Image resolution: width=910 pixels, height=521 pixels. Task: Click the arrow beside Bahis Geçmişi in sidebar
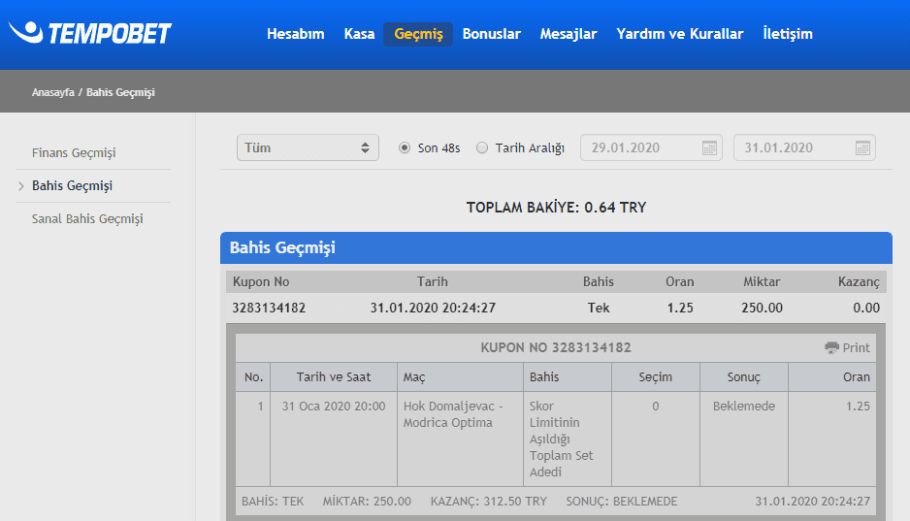pyautogui.click(x=21, y=186)
